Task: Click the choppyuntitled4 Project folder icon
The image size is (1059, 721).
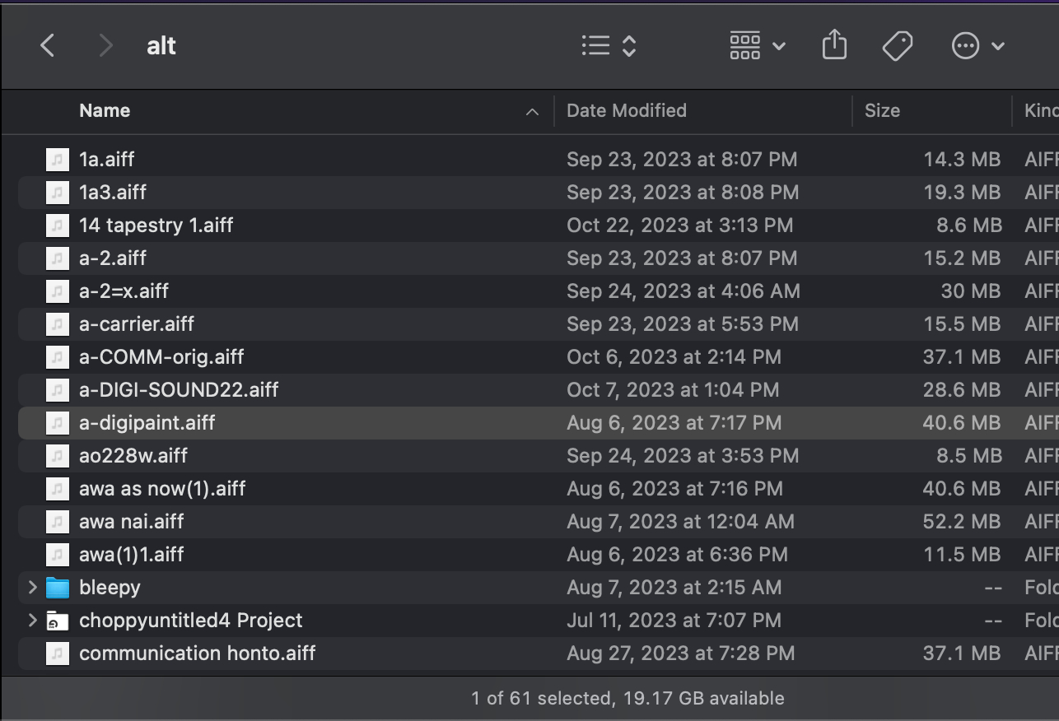Action: click(x=58, y=621)
